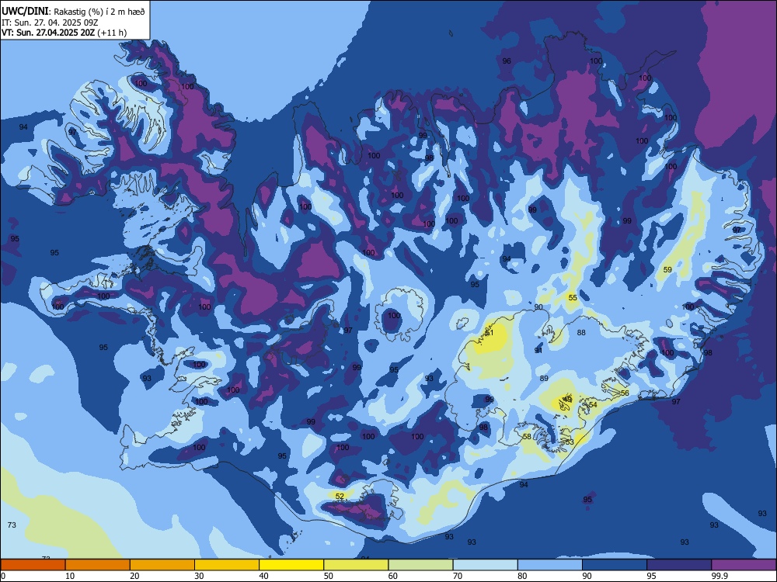The width and height of the screenshot is (777, 582).
Task: Click the '50' legend tick label
Action: [329, 576]
